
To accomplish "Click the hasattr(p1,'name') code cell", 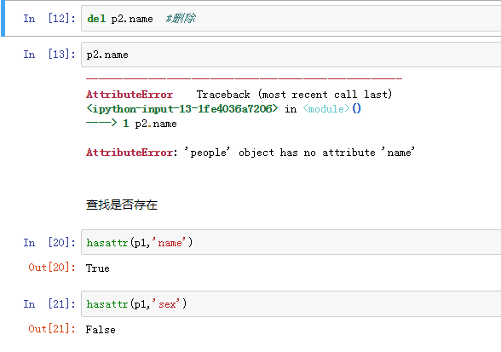I will [291, 242].
